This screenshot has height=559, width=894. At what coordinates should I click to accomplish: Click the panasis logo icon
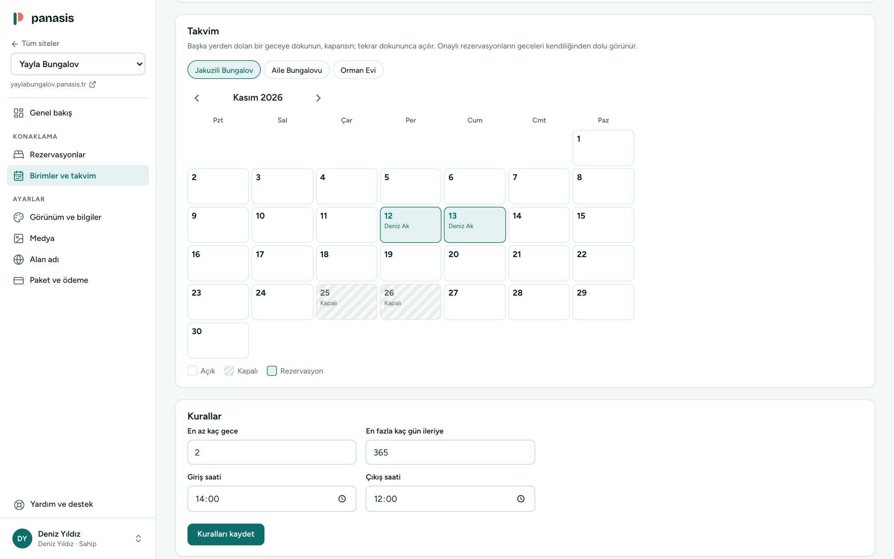18,18
